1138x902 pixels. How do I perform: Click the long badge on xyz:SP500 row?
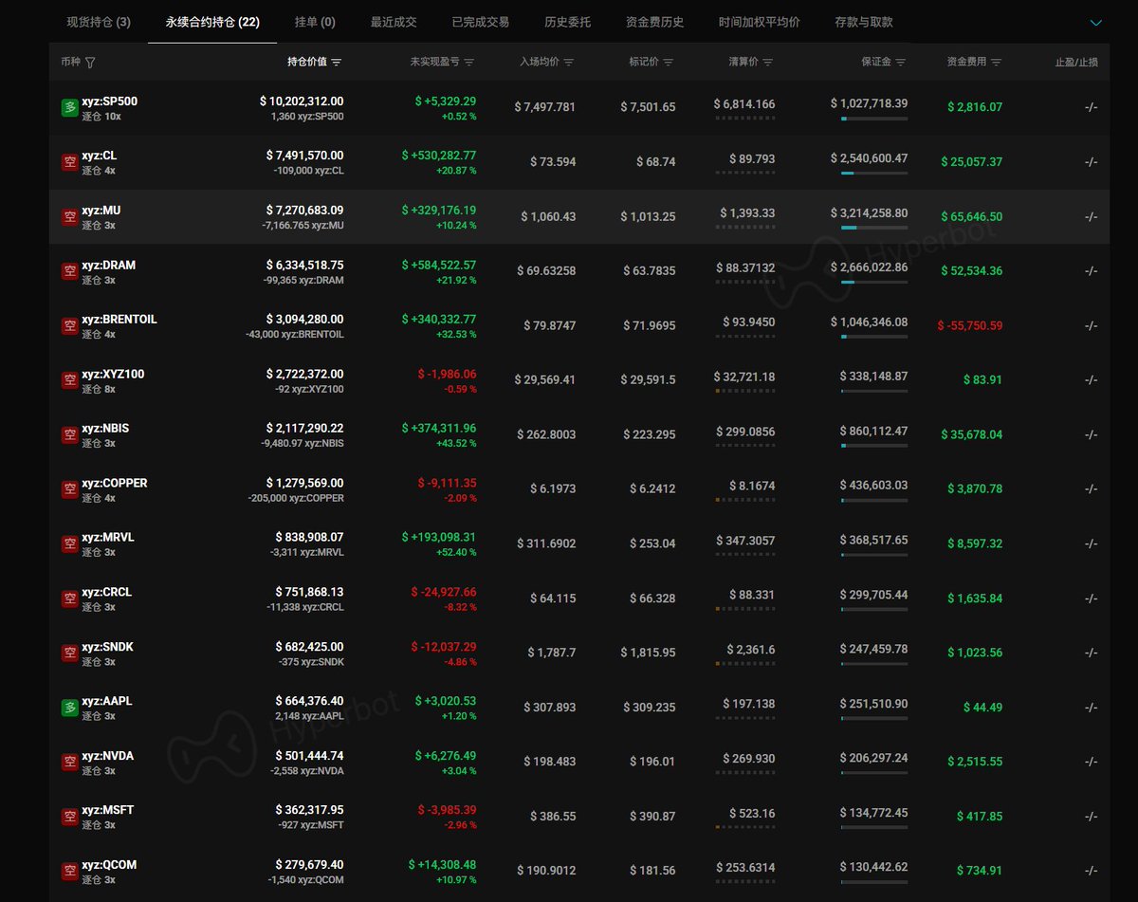(69, 108)
